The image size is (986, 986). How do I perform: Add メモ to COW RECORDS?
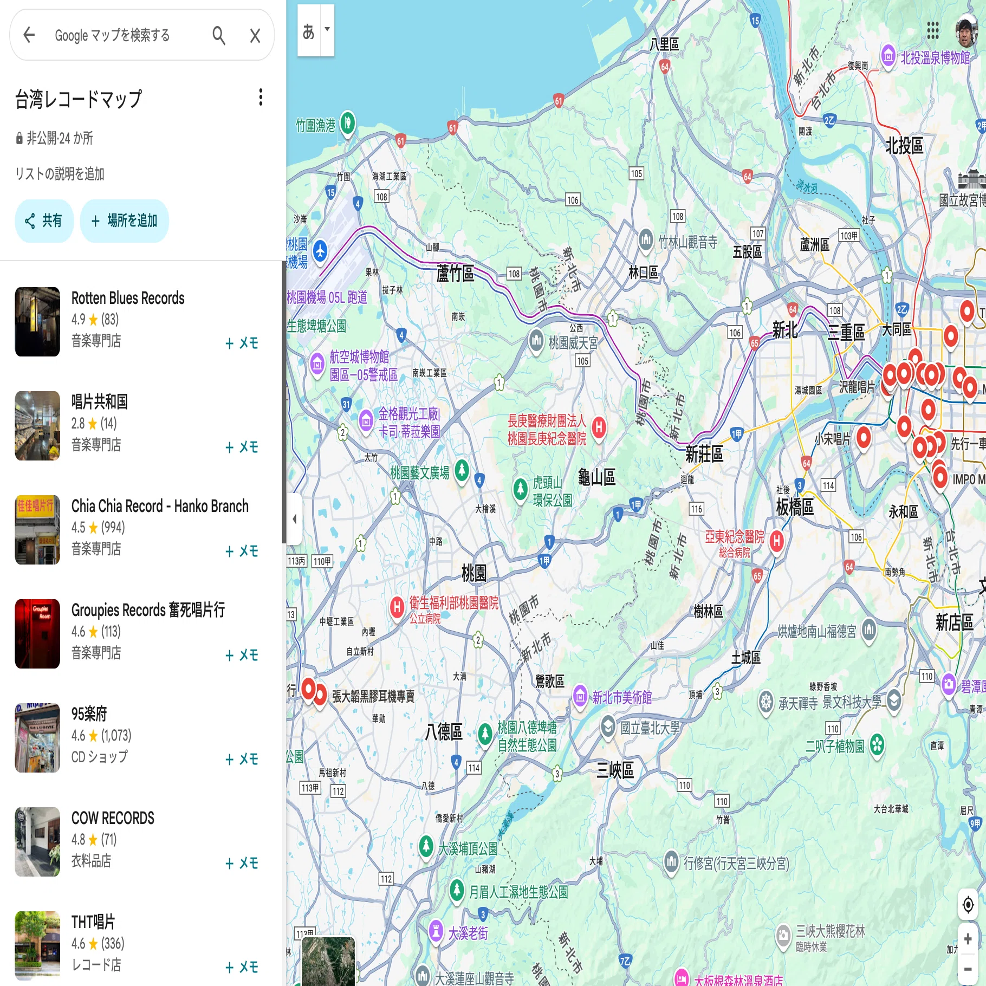coord(242,863)
